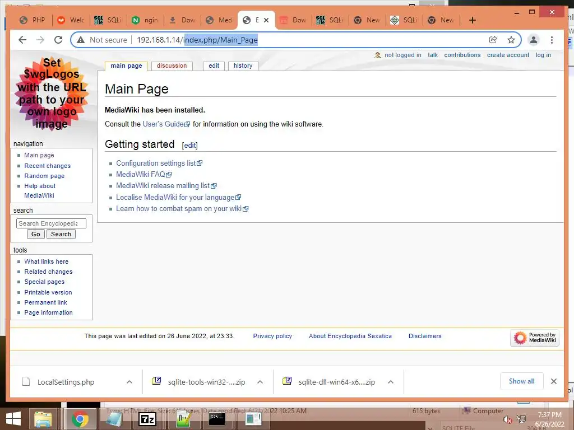
Task: Switch to the Welc browser tab
Action: tap(71, 20)
